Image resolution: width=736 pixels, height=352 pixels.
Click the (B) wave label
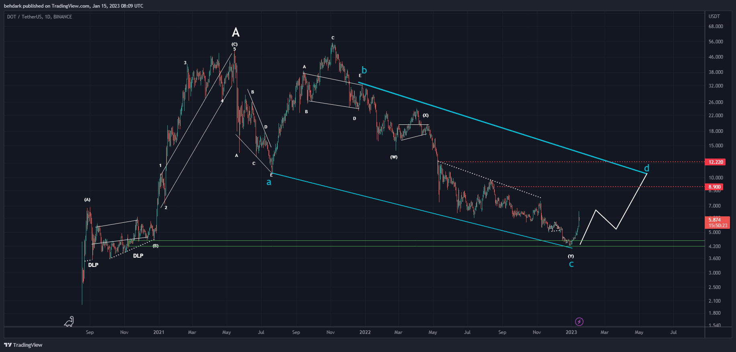tap(155, 246)
